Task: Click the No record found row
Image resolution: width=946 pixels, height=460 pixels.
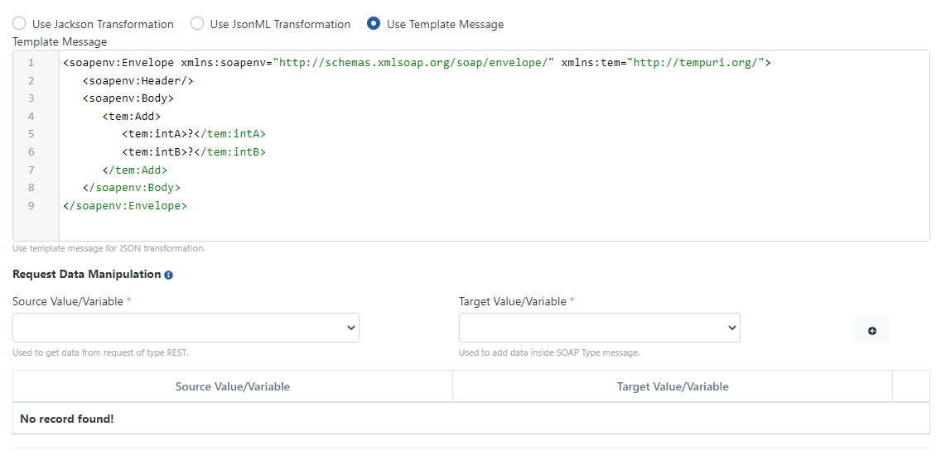Action: 471,419
